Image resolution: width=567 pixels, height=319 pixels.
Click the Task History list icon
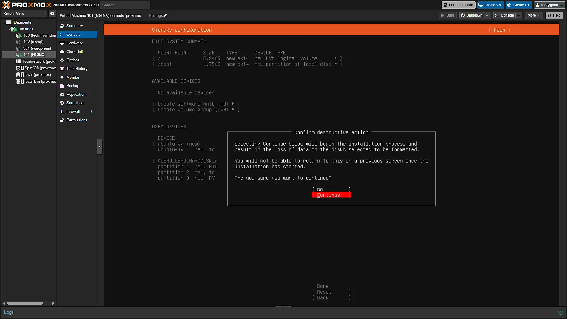pos(62,69)
